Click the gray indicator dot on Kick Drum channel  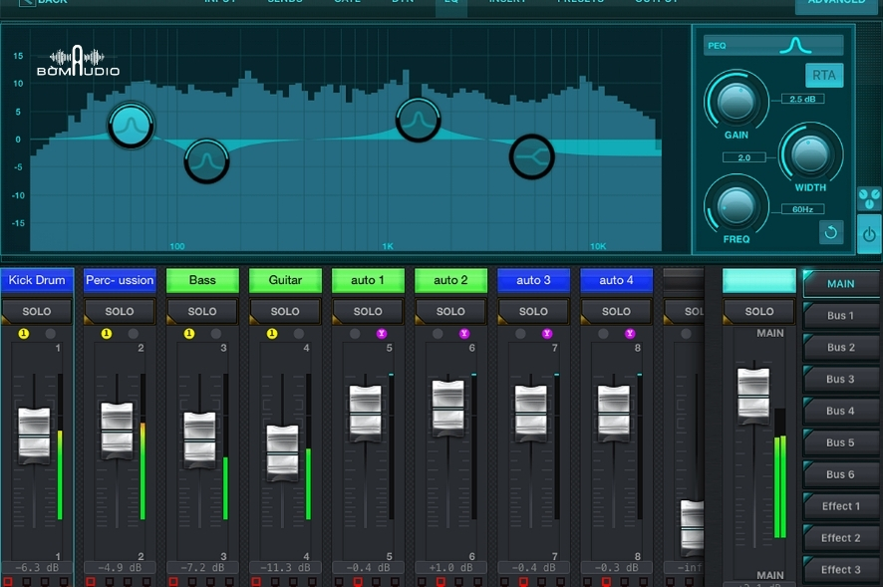click(x=50, y=334)
